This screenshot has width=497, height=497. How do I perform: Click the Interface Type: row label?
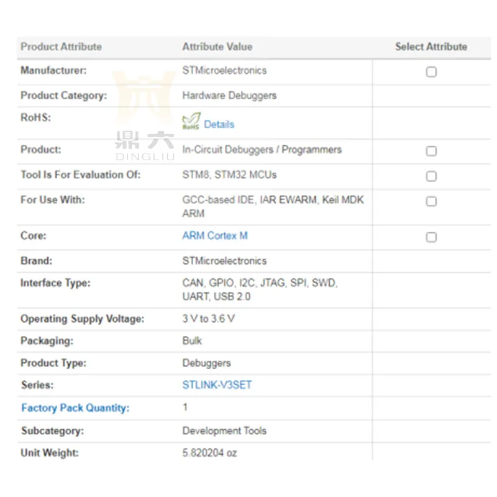coord(55,283)
